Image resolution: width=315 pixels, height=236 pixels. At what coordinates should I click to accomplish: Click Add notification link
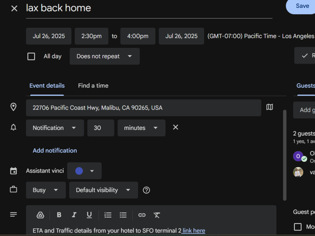(55, 151)
